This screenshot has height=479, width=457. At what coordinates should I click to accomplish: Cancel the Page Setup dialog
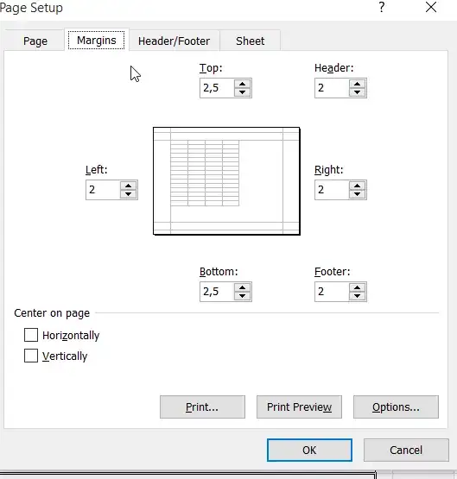pos(406,450)
